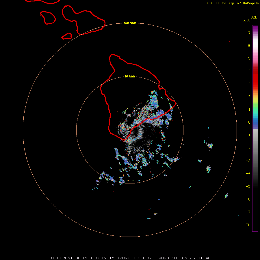
Task: Click the -3 value on the color scale
Action: click(x=248, y=161)
